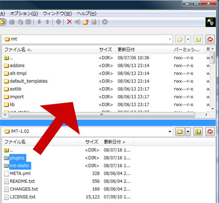
Task: Click the red X delete toolbar icon
Action: (x=70, y=22)
